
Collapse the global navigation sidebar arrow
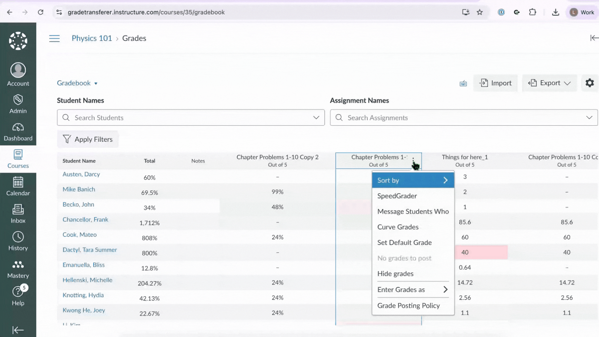coord(18,330)
